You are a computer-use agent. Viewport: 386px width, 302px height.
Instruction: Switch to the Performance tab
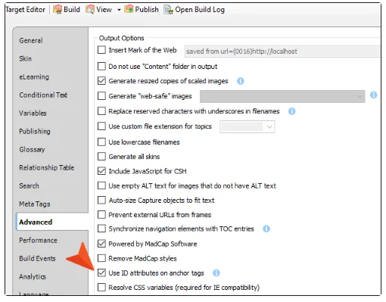point(38,240)
